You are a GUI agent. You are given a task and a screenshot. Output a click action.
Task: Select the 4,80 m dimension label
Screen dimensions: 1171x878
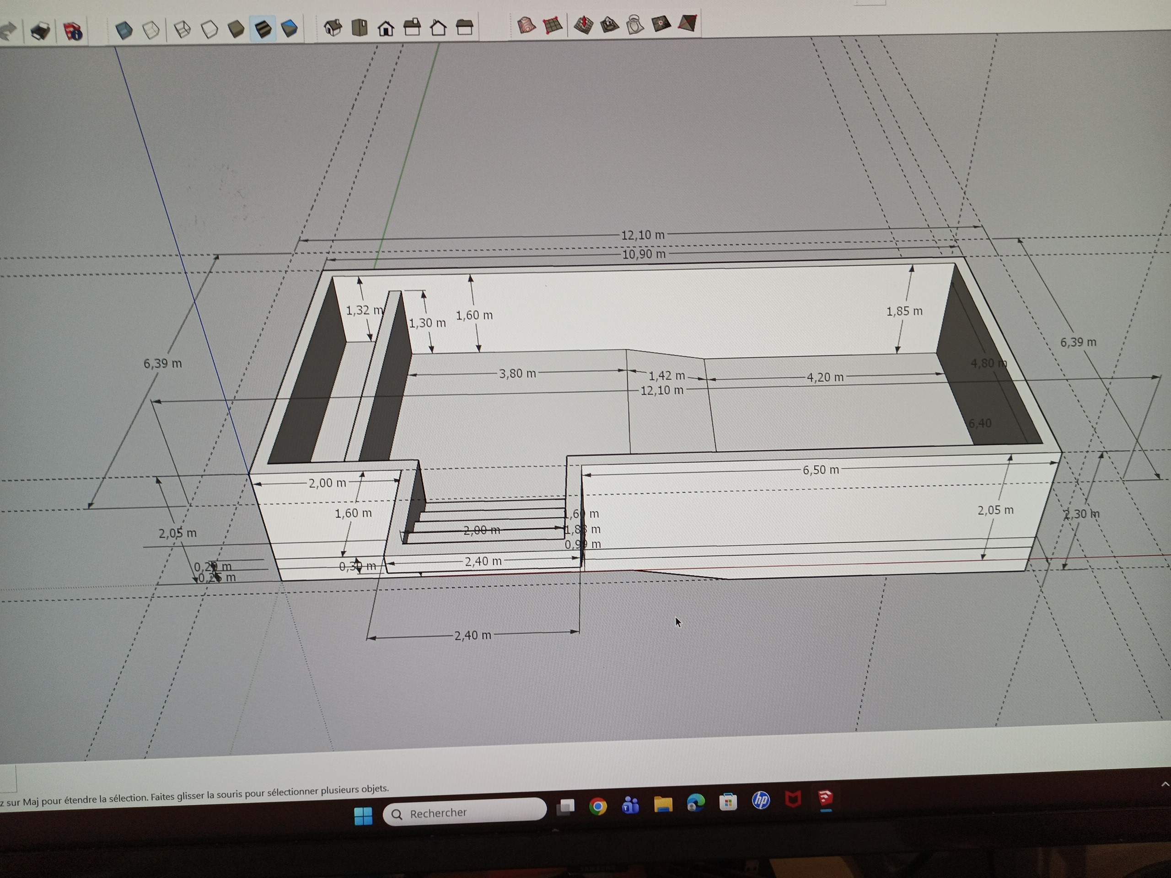[x=989, y=363]
